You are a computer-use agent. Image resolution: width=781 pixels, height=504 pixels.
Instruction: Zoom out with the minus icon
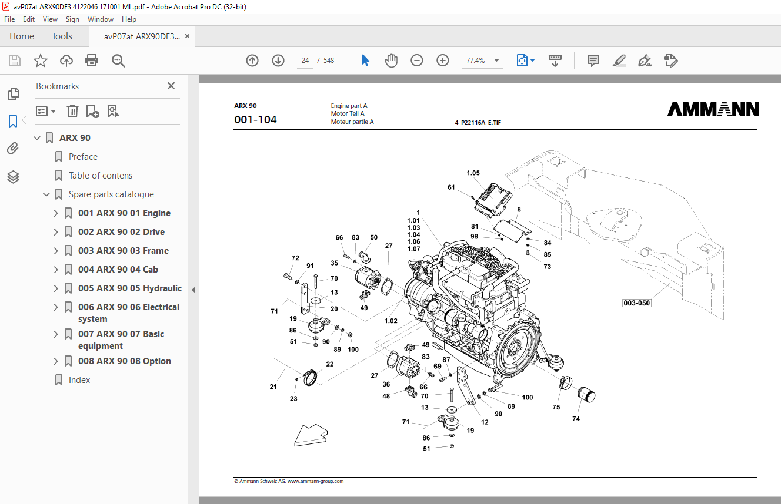coord(417,61)
